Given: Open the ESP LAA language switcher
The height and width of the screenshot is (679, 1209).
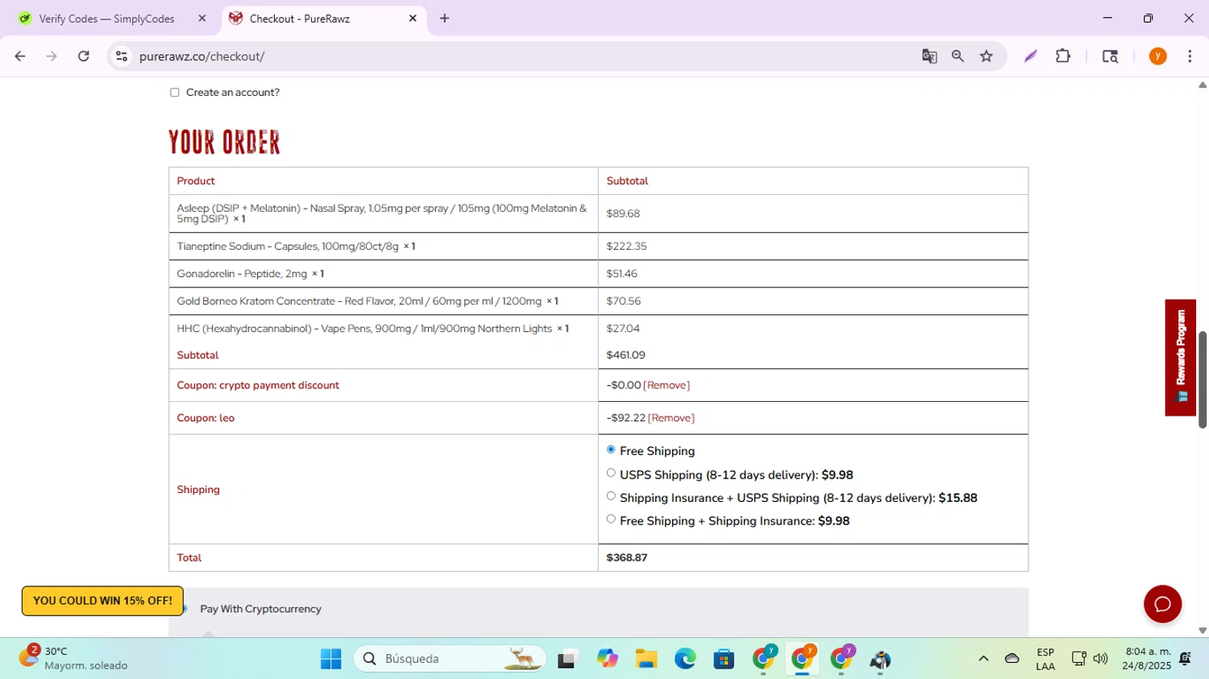Looking at the screenshot, I should [x=1045, y=659].
